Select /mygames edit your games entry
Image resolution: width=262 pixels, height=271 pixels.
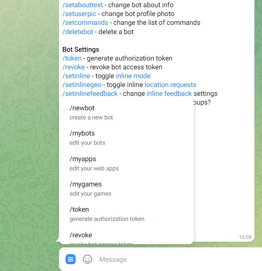pyautogui.click(x=126, y=189)
